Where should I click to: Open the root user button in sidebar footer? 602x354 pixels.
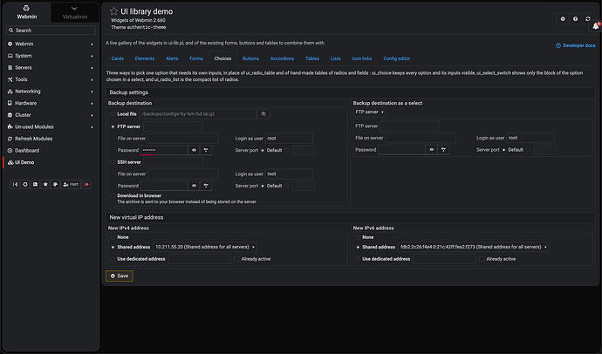(71, 185)
